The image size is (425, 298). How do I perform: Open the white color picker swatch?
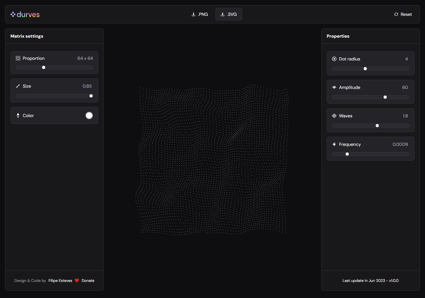(89, 115)
